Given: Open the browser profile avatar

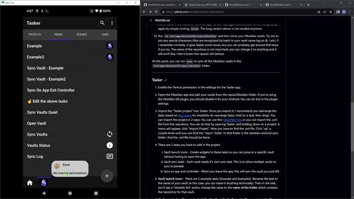Looking at the screenshot, I should tap(344, 12).
